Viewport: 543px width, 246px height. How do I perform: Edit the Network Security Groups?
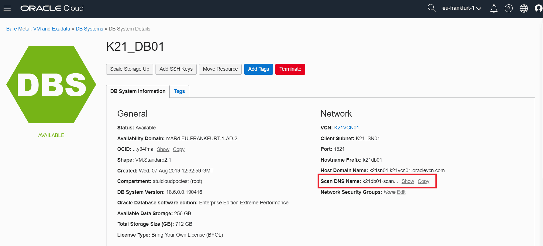click(401, 192)
